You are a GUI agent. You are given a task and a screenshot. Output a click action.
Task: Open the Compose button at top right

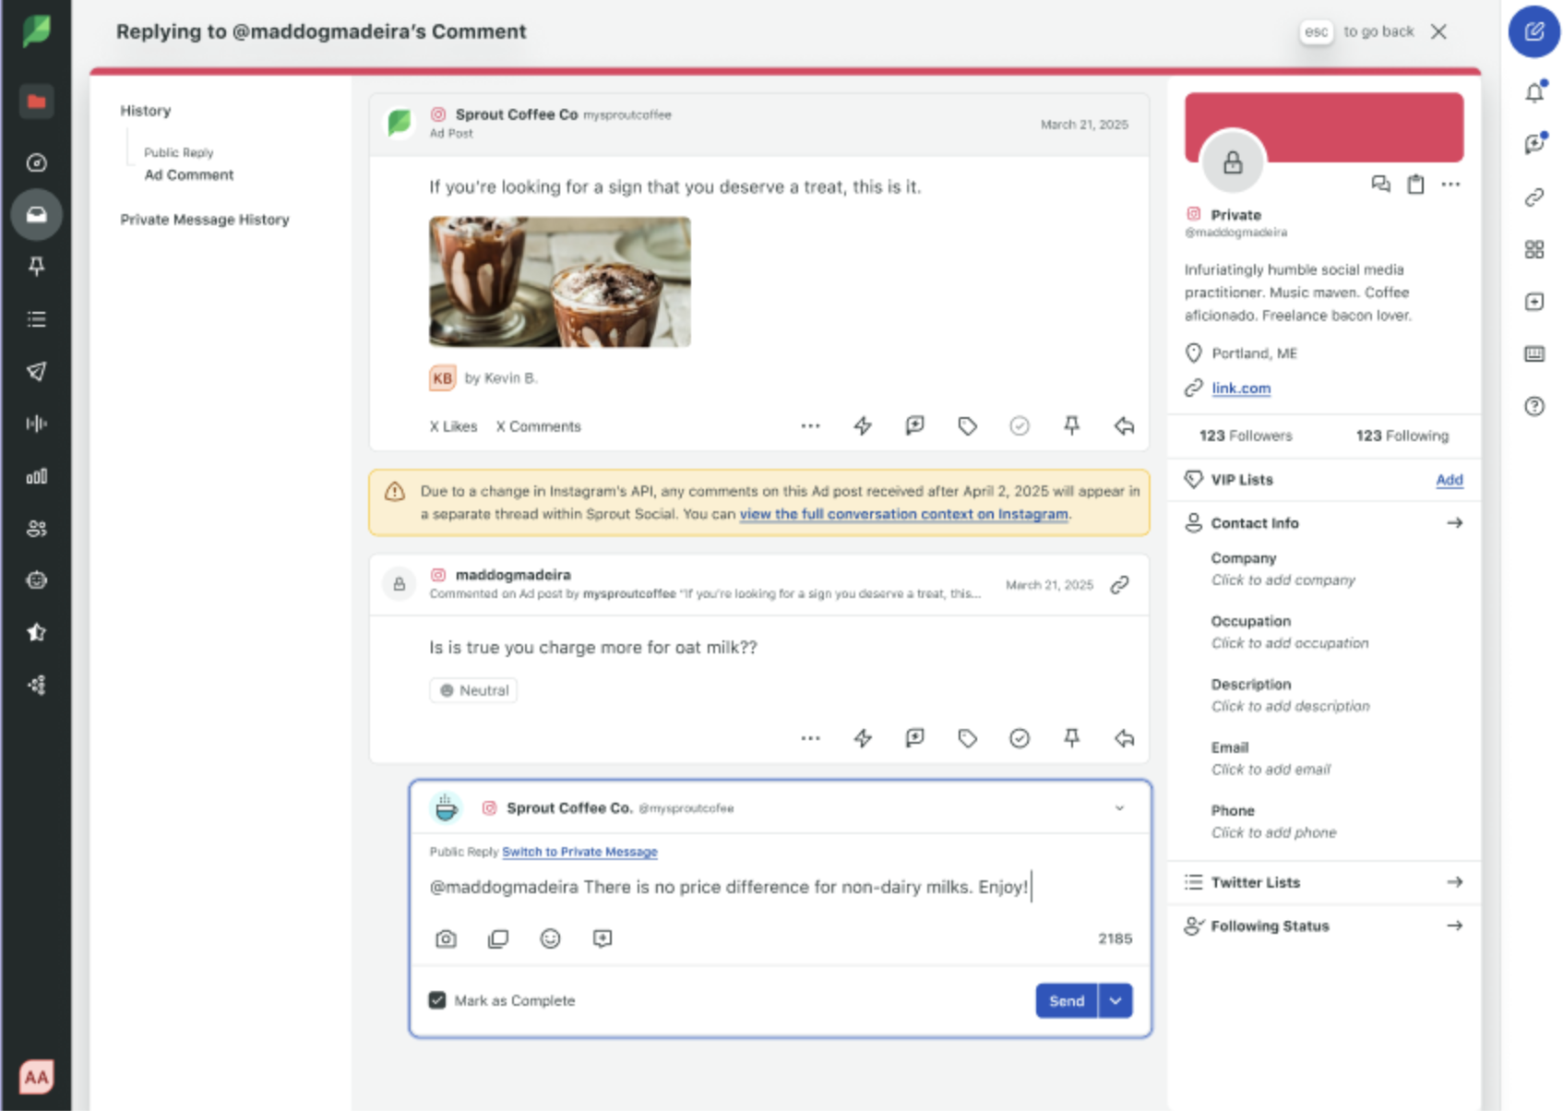click(x=1533, y=31)
